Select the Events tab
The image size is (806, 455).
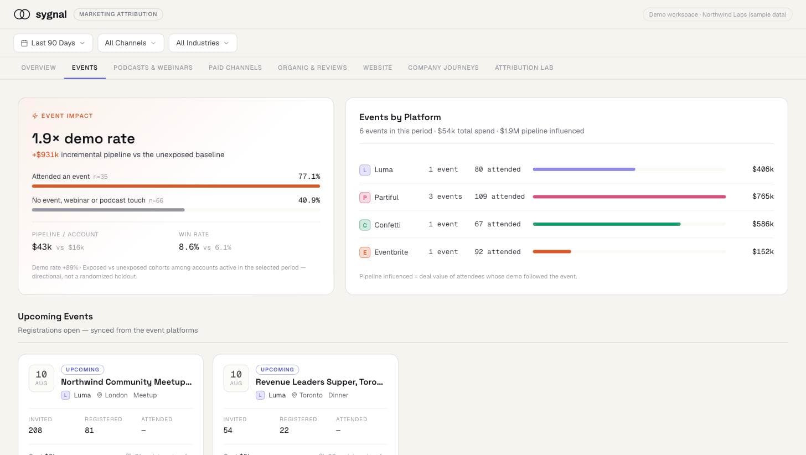point(85,68)
